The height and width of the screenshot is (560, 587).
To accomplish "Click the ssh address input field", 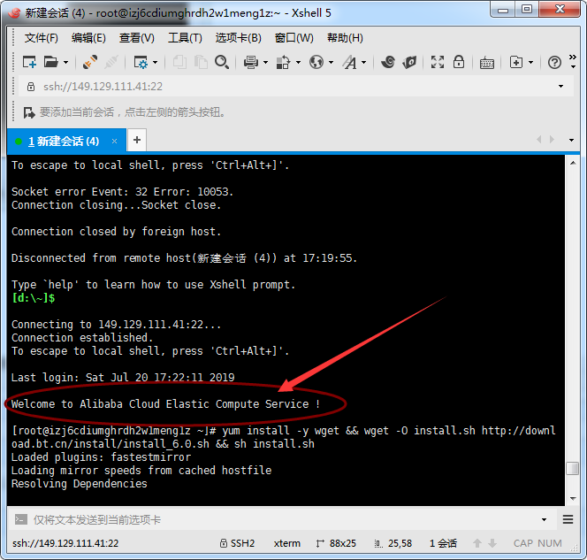I will (x=292, y=87).
